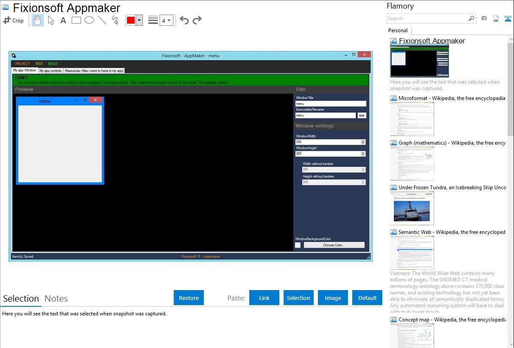Open the line width dropdown showing 4

click(166, 20)
